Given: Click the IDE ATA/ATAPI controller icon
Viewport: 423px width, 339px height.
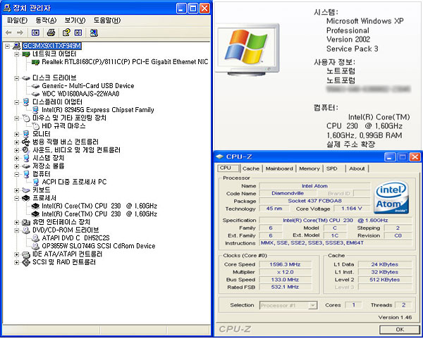Looking at the screenshot, I should pyautogui.click(x=26, y=254).
